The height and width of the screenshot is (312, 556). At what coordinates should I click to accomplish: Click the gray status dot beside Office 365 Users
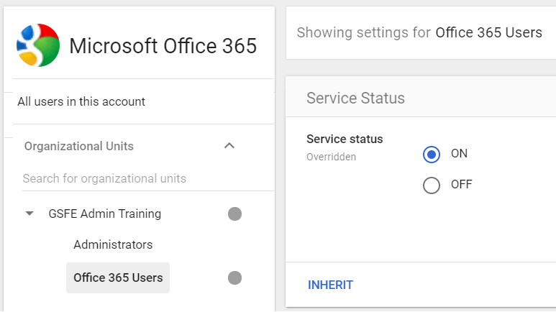pyautogui.click(x=234, y=277)
